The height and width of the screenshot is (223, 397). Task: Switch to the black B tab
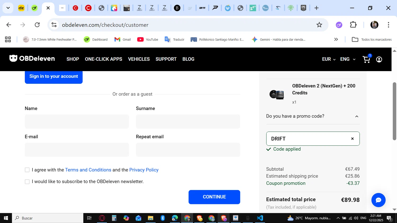177,8
